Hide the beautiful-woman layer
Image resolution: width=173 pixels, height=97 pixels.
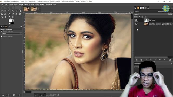pyautogui.click(x=136, y=24)
